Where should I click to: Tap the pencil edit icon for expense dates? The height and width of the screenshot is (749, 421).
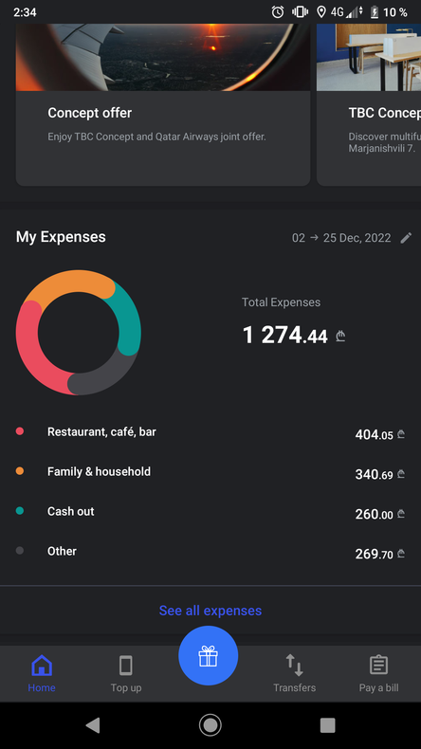(406, 238)
